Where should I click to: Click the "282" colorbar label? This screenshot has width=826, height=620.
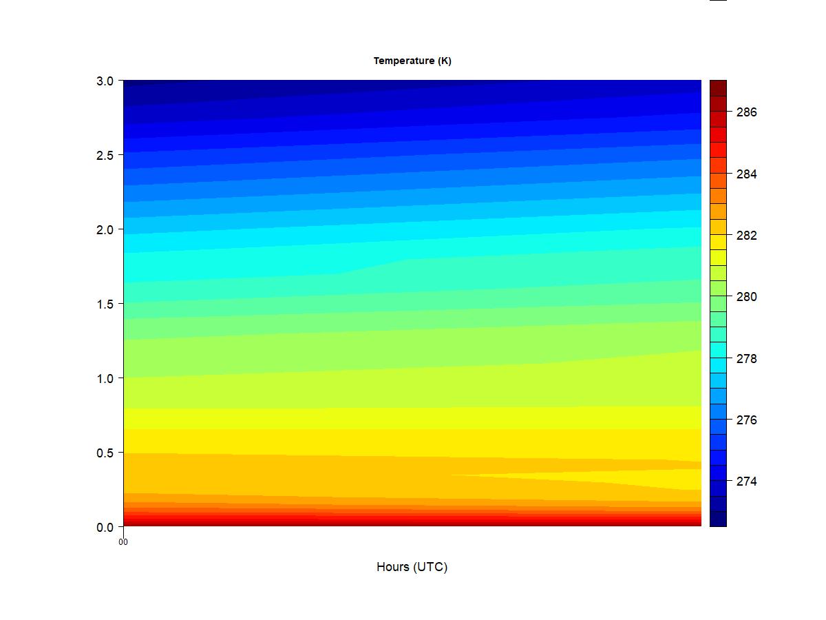click(x=746, y=236)
